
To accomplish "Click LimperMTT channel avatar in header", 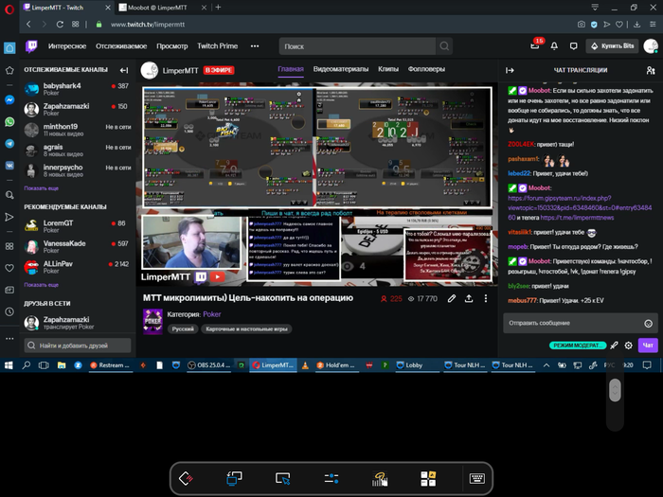I will click(150, 70).
